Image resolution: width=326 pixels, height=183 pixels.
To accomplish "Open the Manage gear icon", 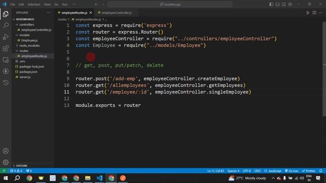I will [6, 162].
